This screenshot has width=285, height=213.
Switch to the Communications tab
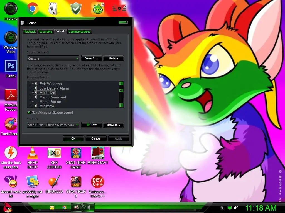(79, 32)
